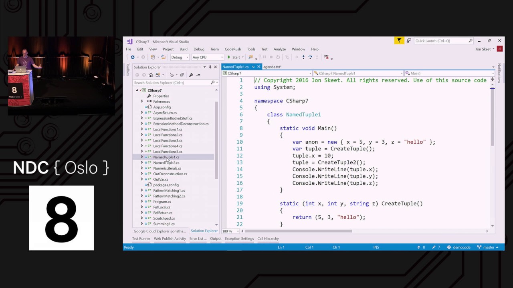Open the 100 % zoom dropdown
Image resolution: width=513 pixels, height=288 pixels.
click(230, 231)
